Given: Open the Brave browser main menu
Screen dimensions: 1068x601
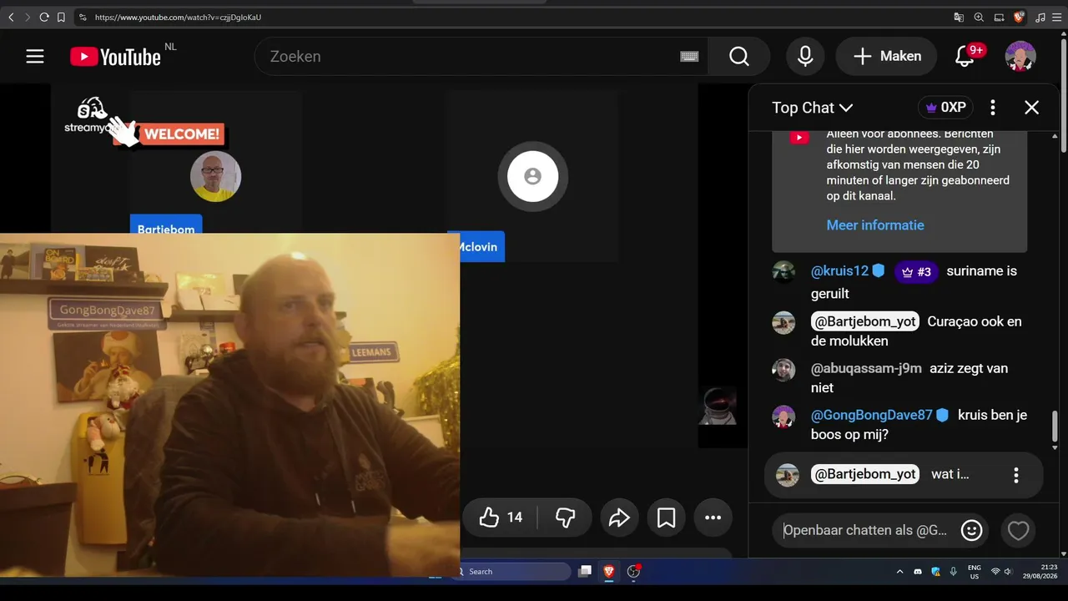Looking at the screenshot, I should click(x=1057, y=17).
